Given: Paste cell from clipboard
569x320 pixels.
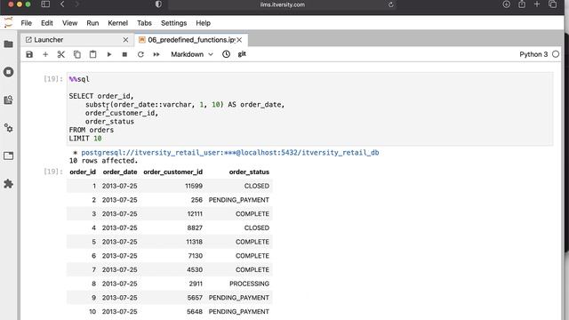Looking at the screenshot, I should pyautogui.click(x=92, y=54).
